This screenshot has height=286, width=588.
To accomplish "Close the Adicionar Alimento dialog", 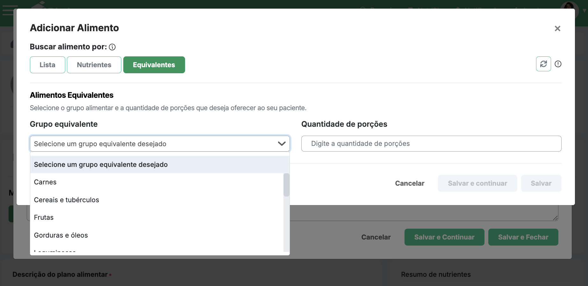I will pyautogui.click(x=557, y=29).
